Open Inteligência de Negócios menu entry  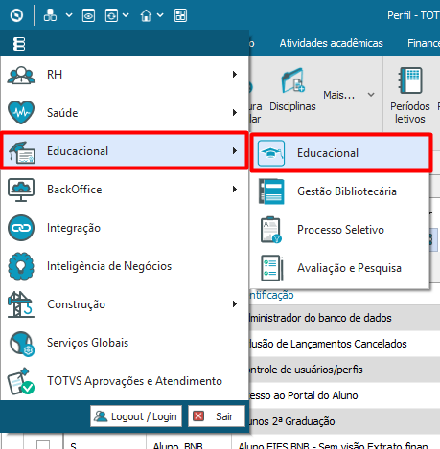tap(125, 266)
